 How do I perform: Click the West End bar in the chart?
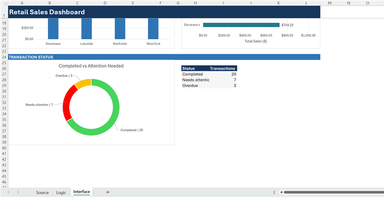pyautogui.click(x=153, y=28)
